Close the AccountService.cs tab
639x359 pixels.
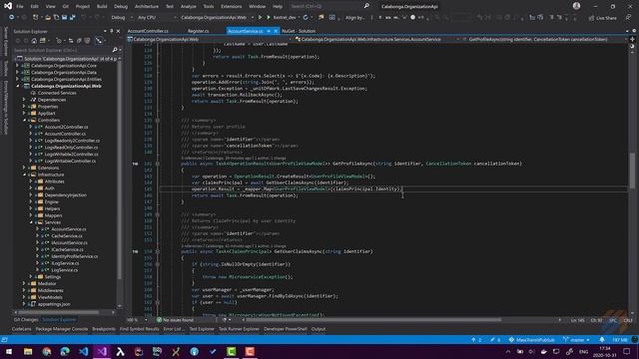(276, 31)
